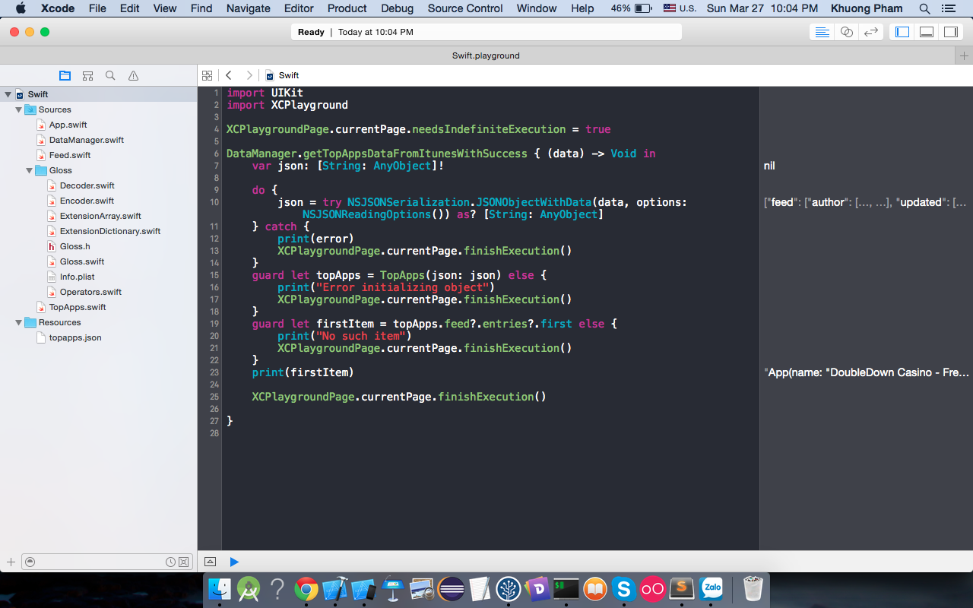Image resolution: width=973 pixels, height=608 pixels.
Task: Open the find navigator magnifier icon
Action: (x=110, y=75)
